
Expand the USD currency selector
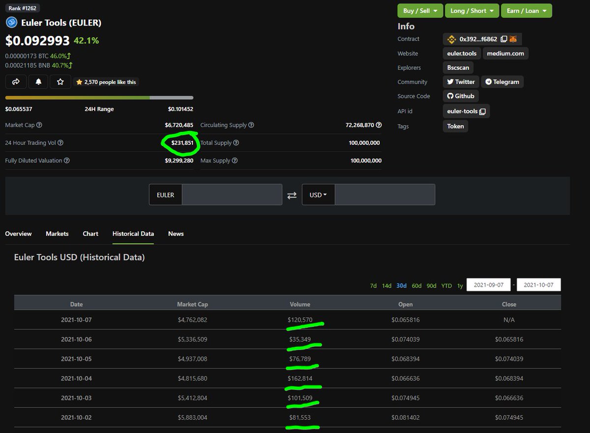(319, 195)
